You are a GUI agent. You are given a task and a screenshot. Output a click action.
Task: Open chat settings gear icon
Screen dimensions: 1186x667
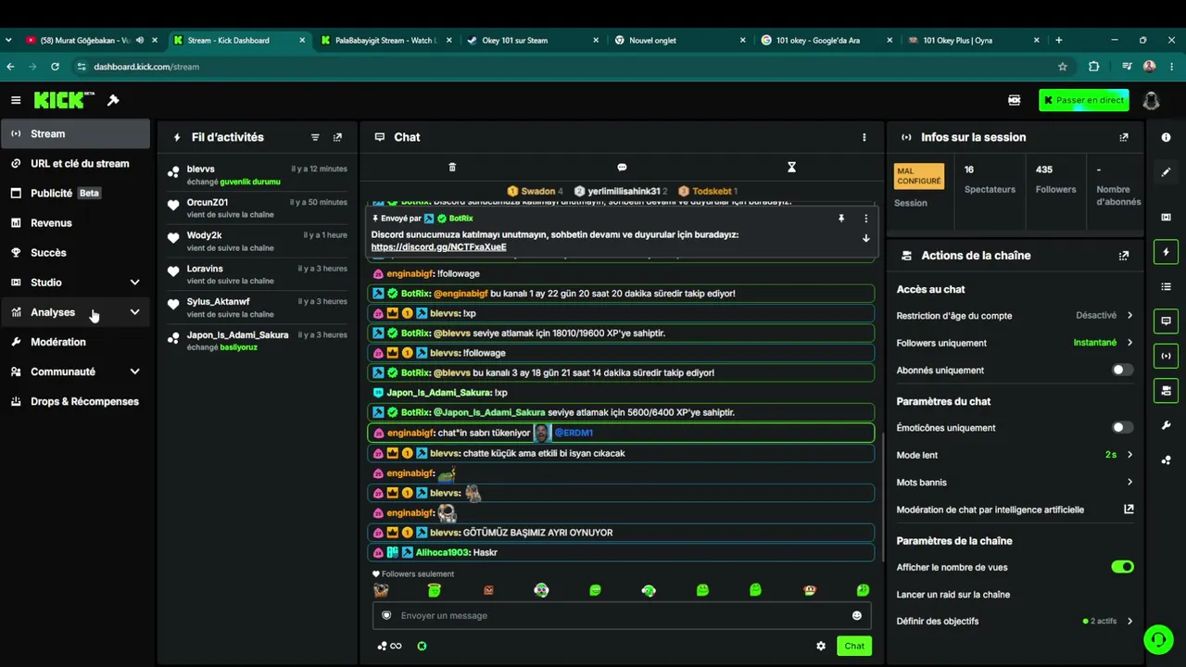[x=821, y=646]
